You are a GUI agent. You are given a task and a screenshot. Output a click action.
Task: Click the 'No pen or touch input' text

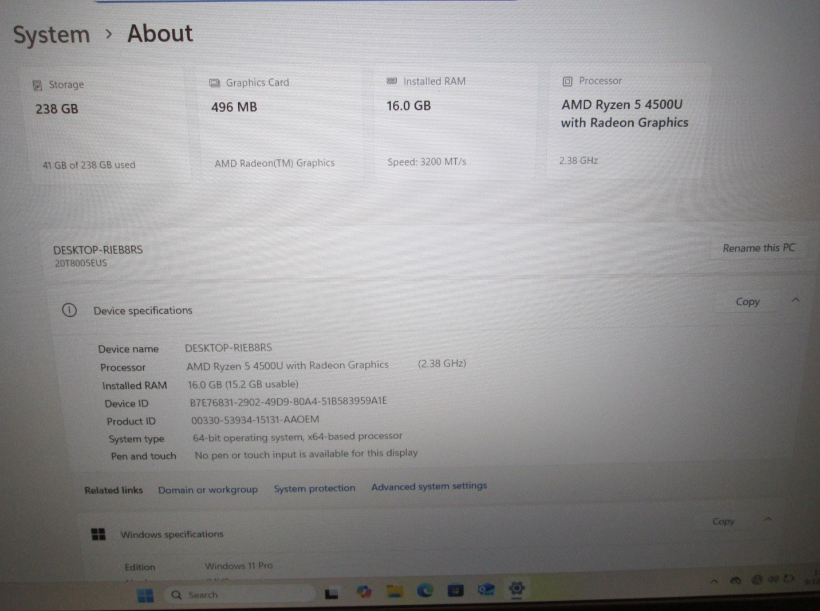click(306, 454)
